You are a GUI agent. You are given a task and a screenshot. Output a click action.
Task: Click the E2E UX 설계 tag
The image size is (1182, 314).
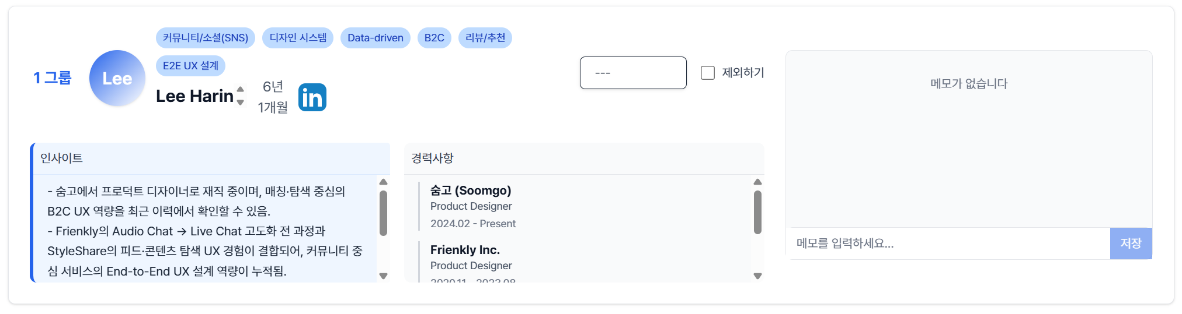pyautogui.click(x=190, y=66)
